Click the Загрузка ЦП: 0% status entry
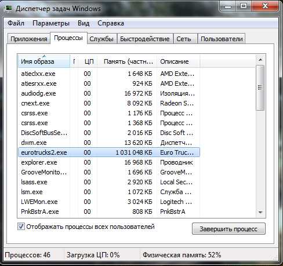 pos(93,255)
